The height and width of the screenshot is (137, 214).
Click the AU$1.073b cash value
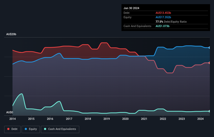tap(162, 26)
